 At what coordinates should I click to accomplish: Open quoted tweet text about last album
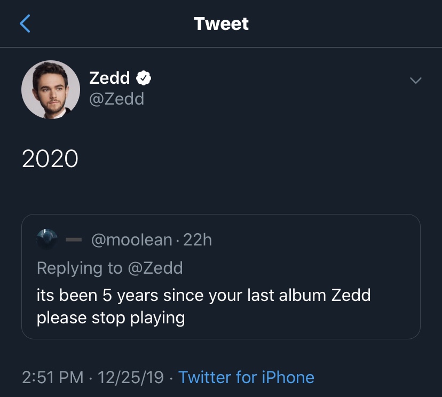click(203, 295)
